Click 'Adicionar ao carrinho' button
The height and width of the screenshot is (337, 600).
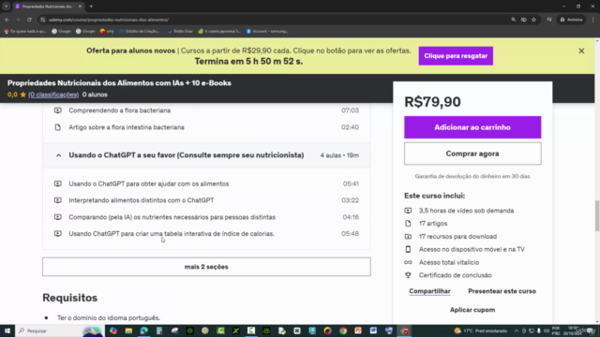(x=472, y=127)
